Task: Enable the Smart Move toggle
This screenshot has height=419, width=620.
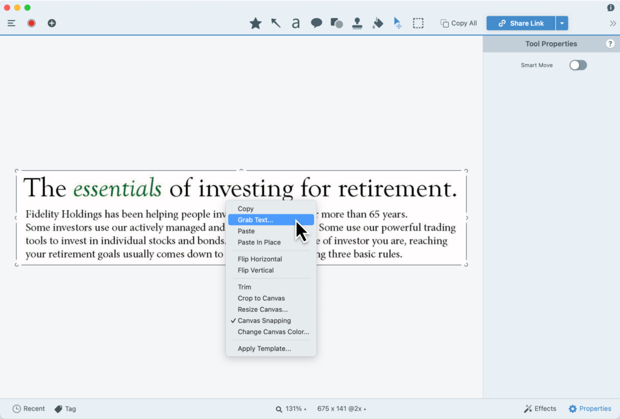Action: point(578,65)
